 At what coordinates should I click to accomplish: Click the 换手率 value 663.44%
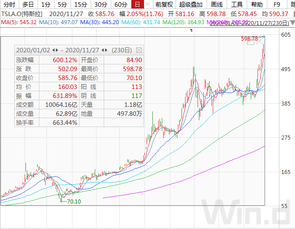pos(65,123)
